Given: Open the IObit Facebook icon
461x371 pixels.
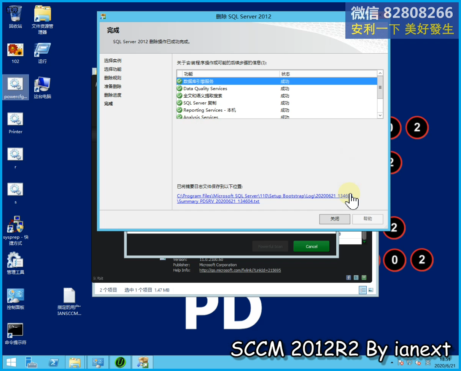Looking at the screenshot, I should coord(348,278).
